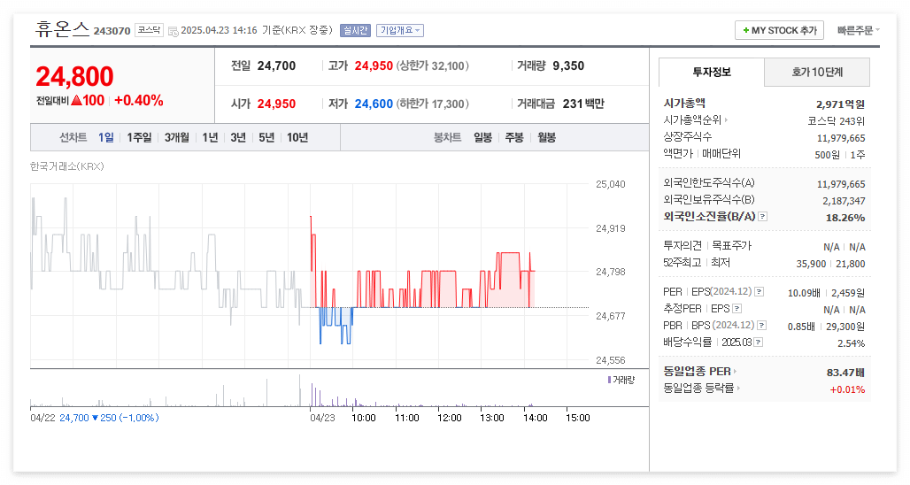
Task: Switch to the 투자정보 tab
Action: 712,72
